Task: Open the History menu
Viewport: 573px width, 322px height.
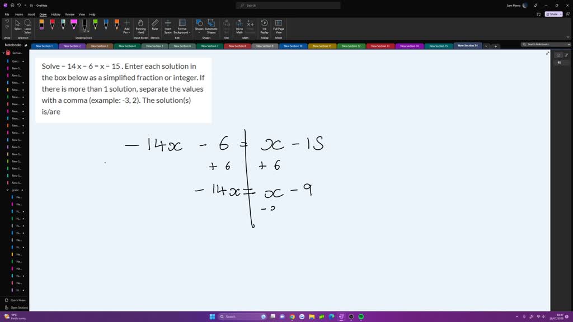Action: coord(56,14)
